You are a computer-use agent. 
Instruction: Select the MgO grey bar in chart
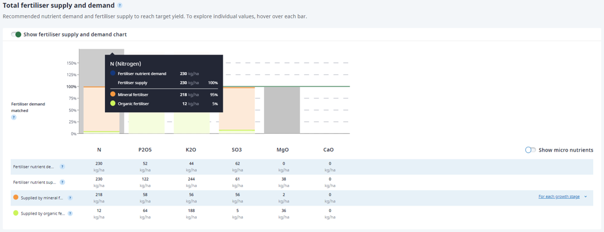click(x=282, y=110)
